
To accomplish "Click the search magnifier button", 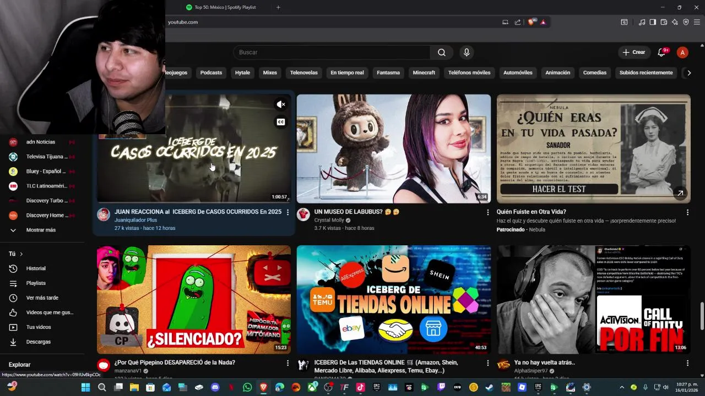I will pyautogui.click(x=442, y=52).
